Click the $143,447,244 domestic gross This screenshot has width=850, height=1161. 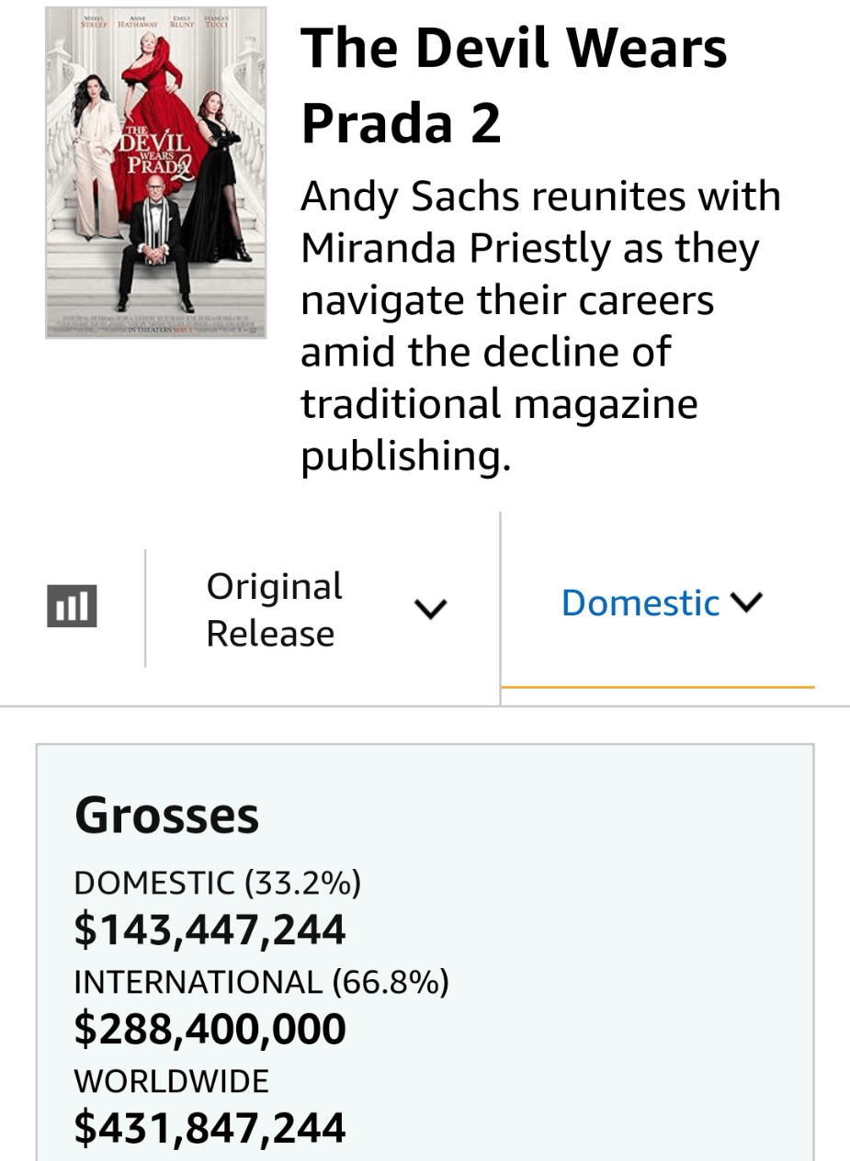(210, 930)
